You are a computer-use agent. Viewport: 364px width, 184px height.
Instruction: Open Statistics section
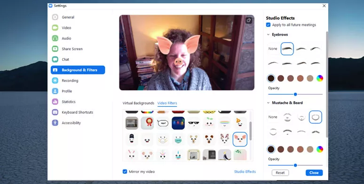[x=78, y=102]
